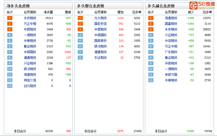Click the 增减 column header
Image resolution: width=217 pixels, height=136 pixels.
pos(68,12)
